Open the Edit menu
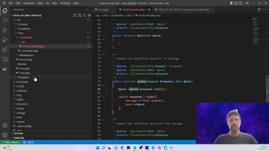The image size is (269, 151). point(18,3)
